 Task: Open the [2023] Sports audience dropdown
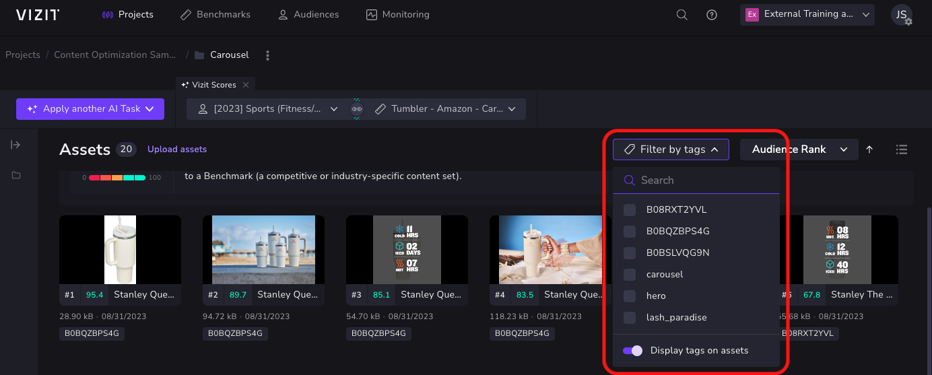(268, 109)
